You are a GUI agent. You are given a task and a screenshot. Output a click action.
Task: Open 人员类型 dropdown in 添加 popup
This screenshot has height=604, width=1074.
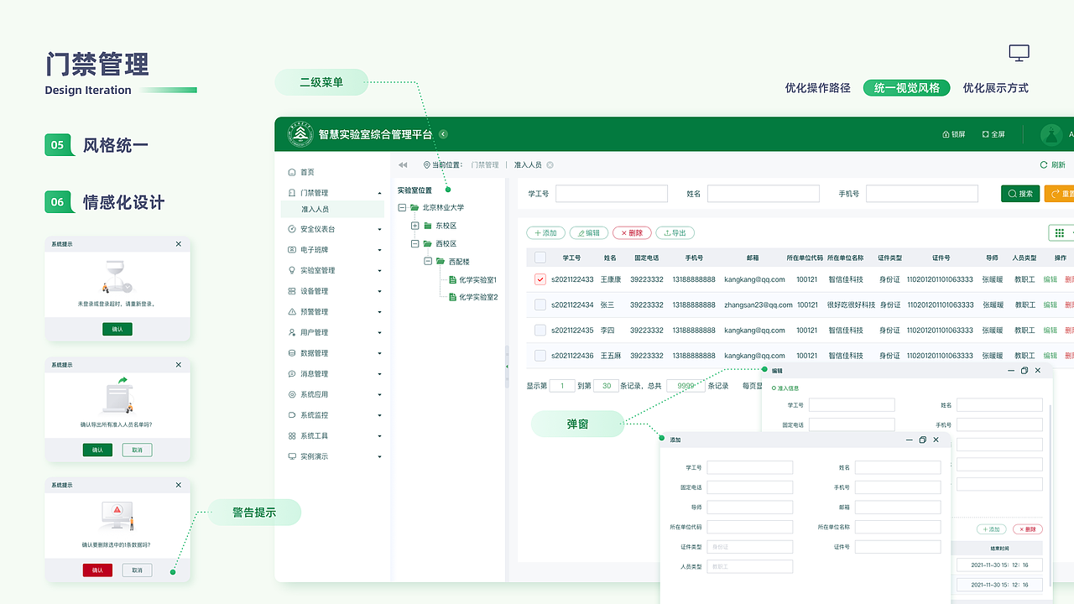tap(749, 566)
